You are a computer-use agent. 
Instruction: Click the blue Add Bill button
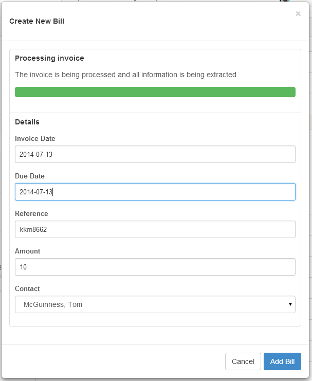(x=282, y=361)
